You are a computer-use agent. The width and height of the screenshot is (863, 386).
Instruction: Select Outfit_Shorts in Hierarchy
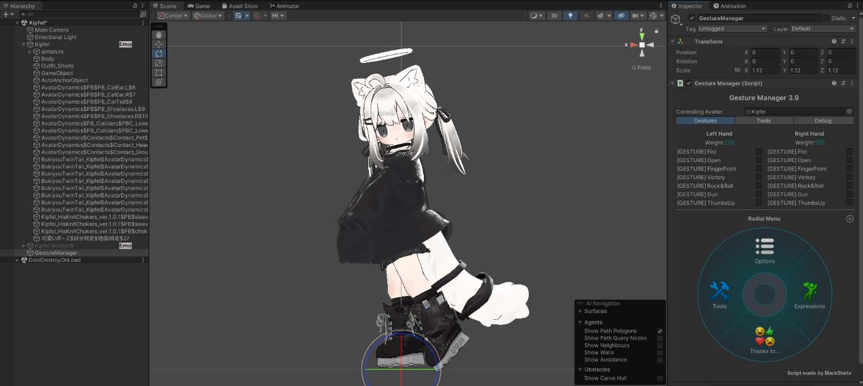57,66
